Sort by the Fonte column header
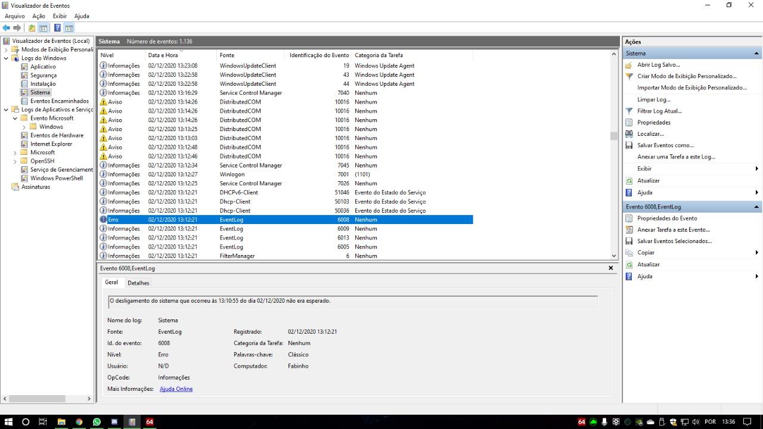The width and height of the screenshot is (763, 429). coord(252,55)
